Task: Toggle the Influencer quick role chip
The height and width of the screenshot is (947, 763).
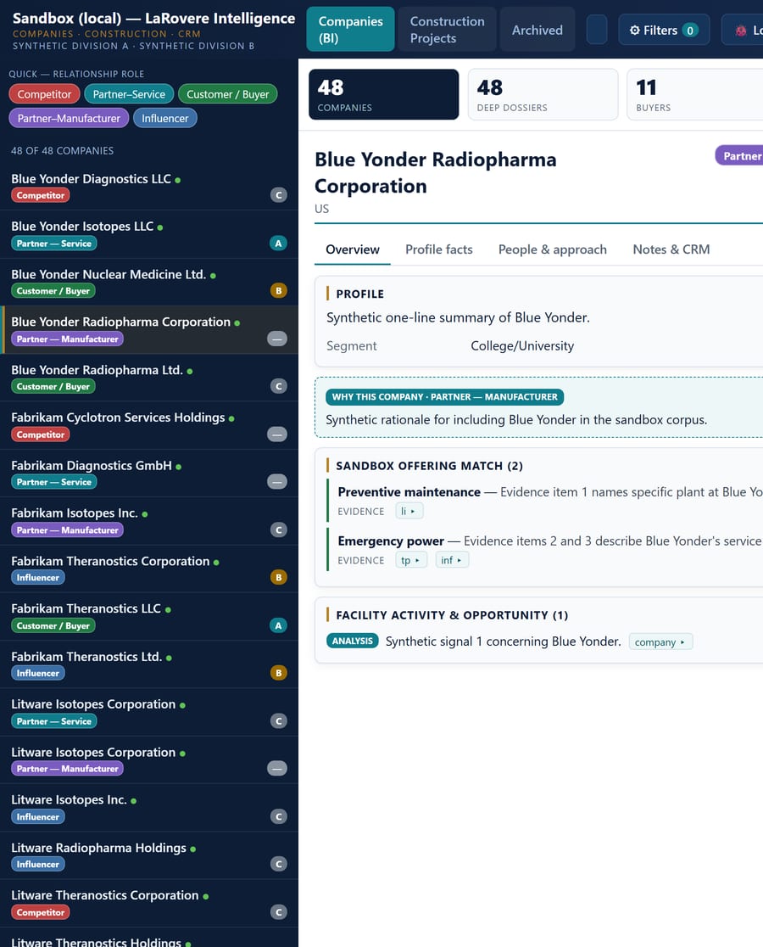Action: pyautogui.click(x=165, y=119)
